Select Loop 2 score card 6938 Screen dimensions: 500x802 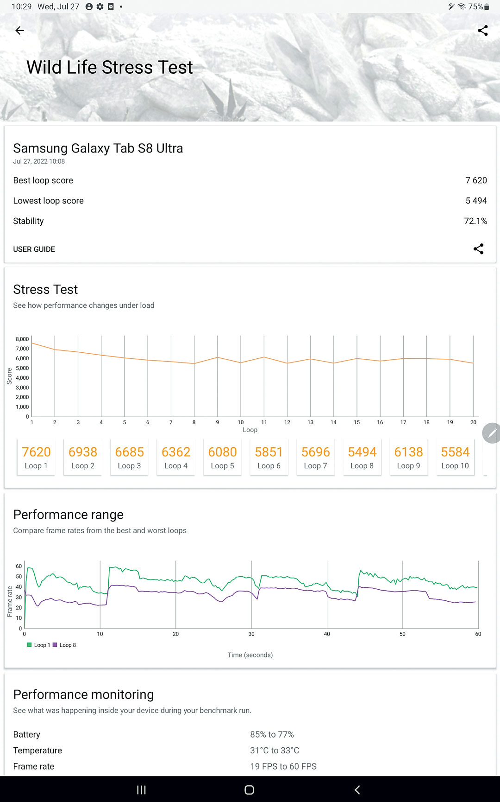[83, 457]
